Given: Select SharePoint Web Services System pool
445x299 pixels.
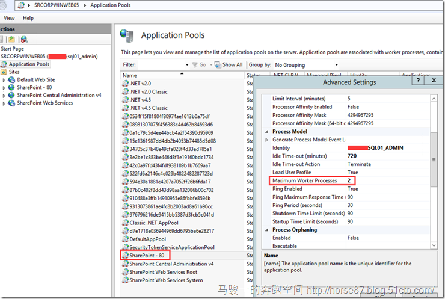Looking at the screenshot, I should (166, 280).
